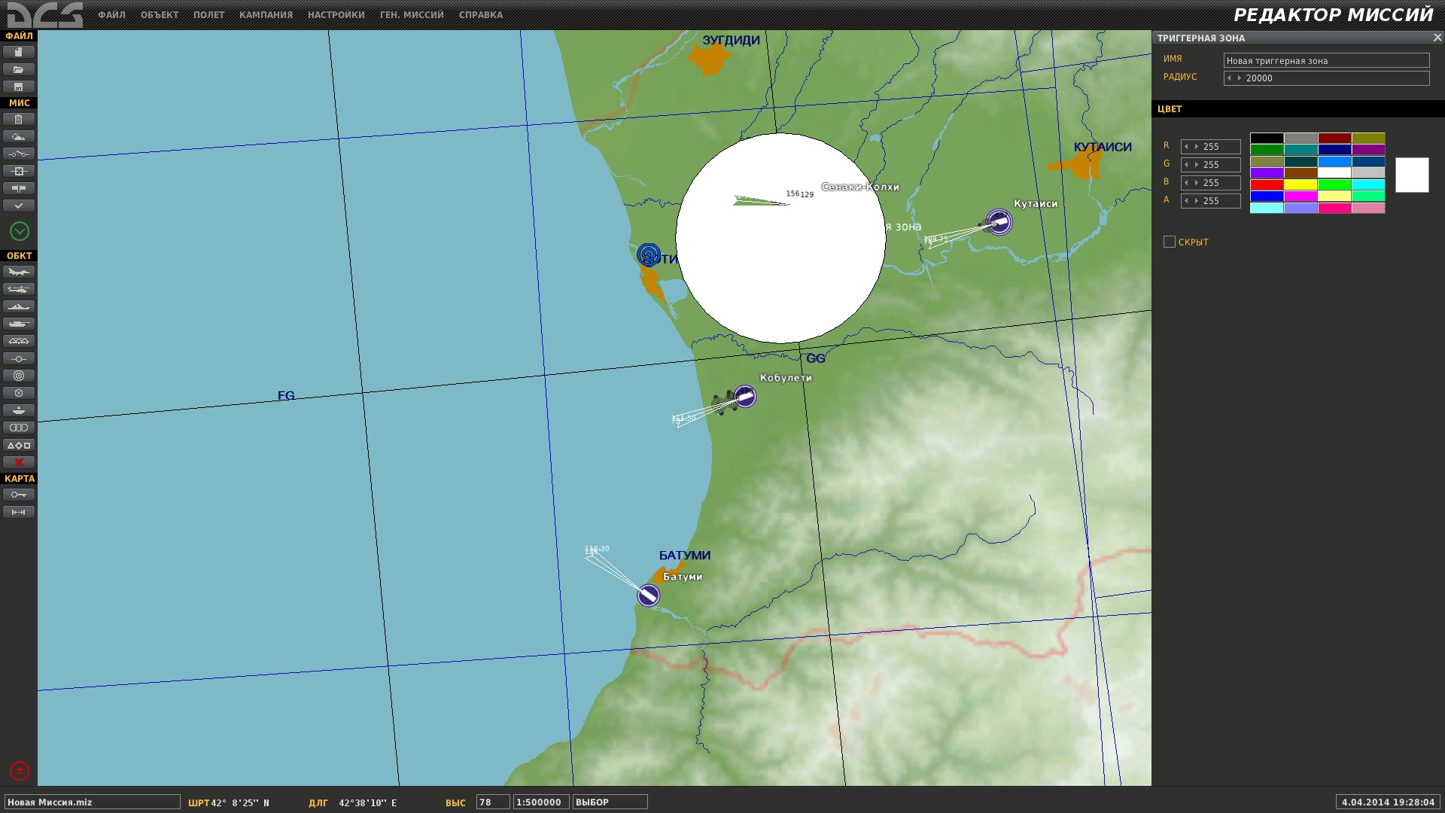Decrease the G color value
This screenshot has width=1445, height=813.
(1187, 165)
